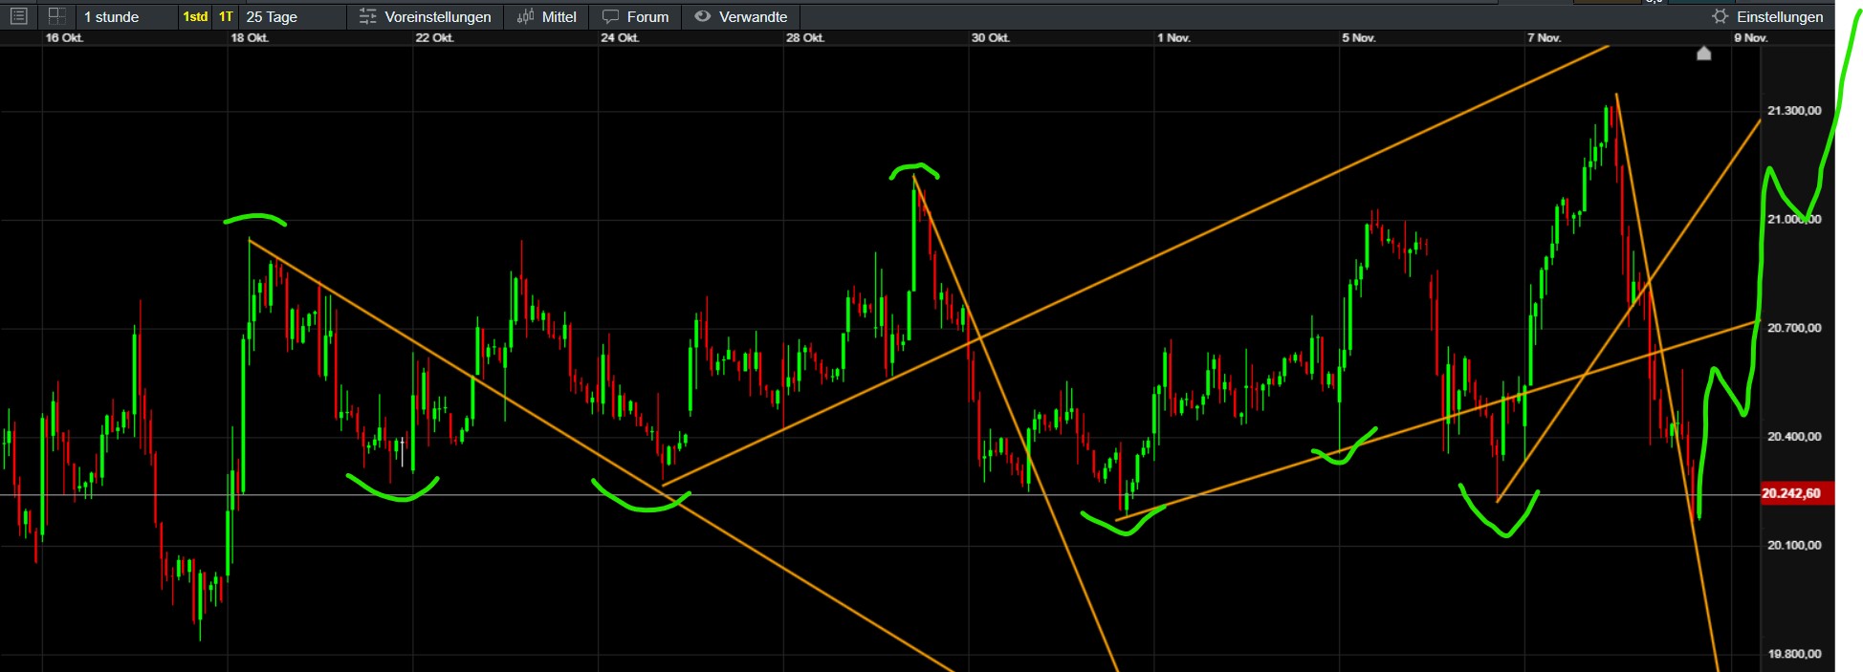Click the '22 Okt.' date label on time axis
This screenshot has width=1863, height=672.
click(x=434, y=38)
